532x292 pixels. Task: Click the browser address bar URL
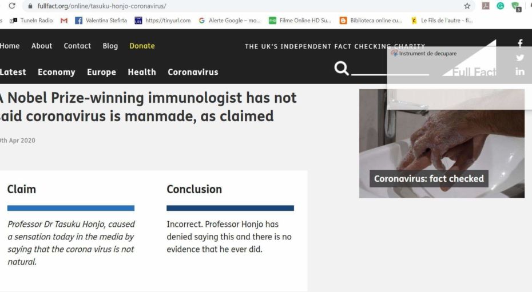pos(102,6)
